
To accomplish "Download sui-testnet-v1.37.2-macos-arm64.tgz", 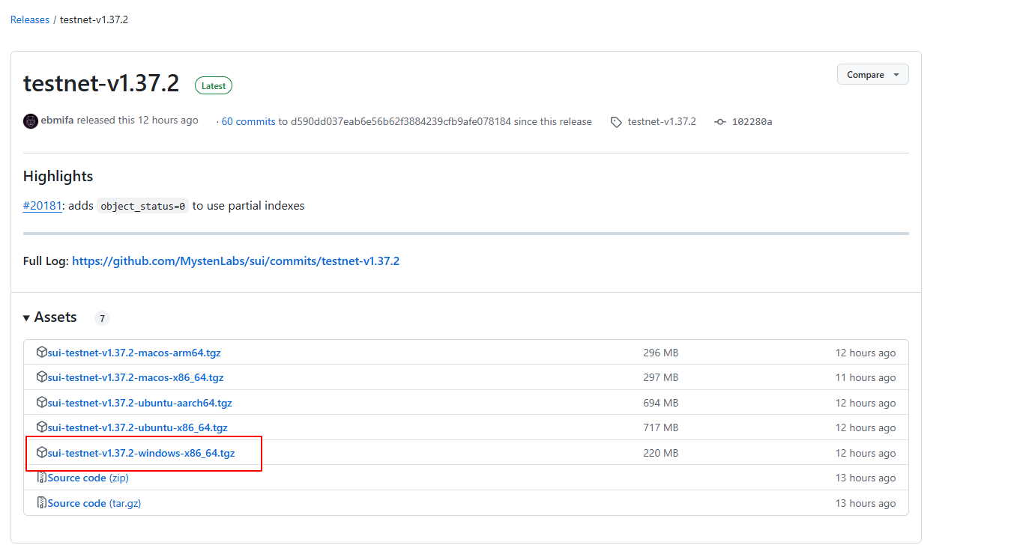I will pyautogui.click(x=134, y=353).
